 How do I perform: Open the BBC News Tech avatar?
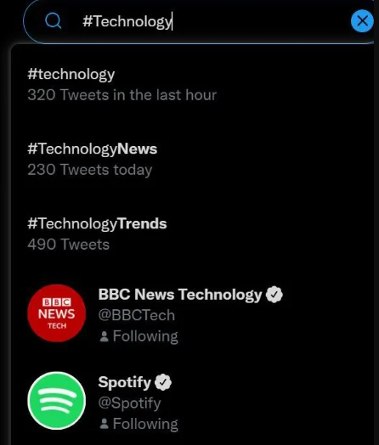[57, 313]
